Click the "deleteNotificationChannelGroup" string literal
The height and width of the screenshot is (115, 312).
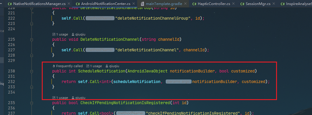coord(153,18)
